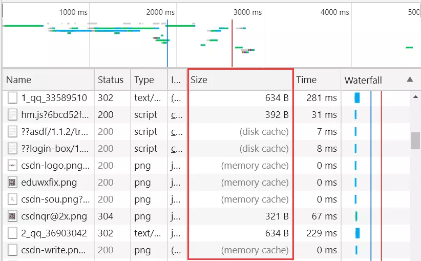Image resolution: width=421 pixels, height=261 pixels.
Task: Select the 2_qq_36903042 request file icon
Action: coord(12,233)
